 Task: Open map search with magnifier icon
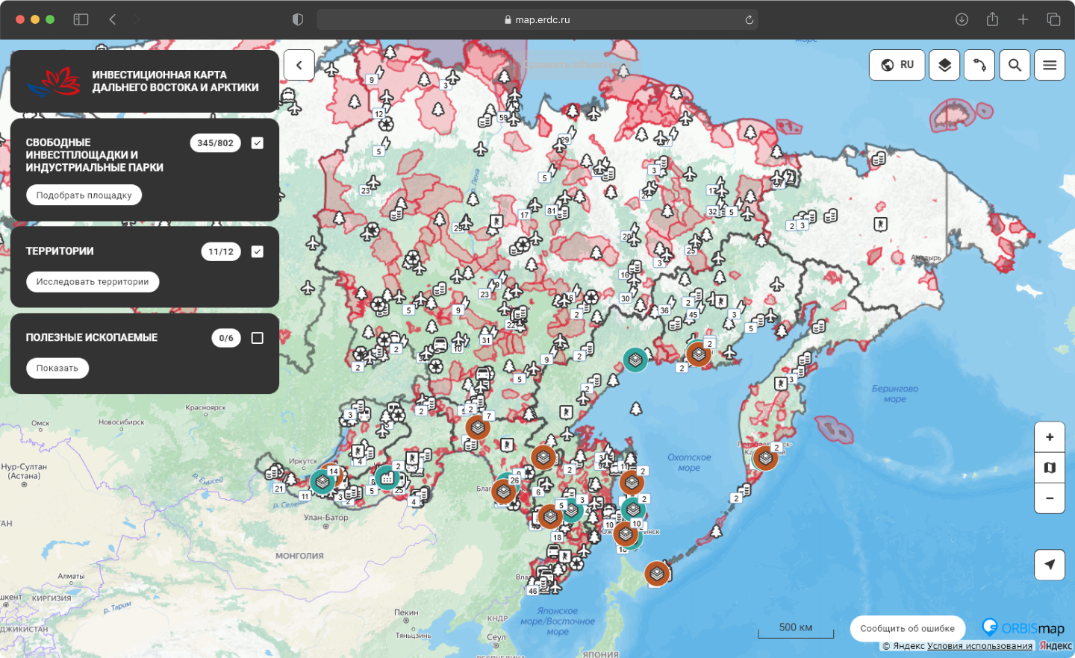(x=1015, y=65)
